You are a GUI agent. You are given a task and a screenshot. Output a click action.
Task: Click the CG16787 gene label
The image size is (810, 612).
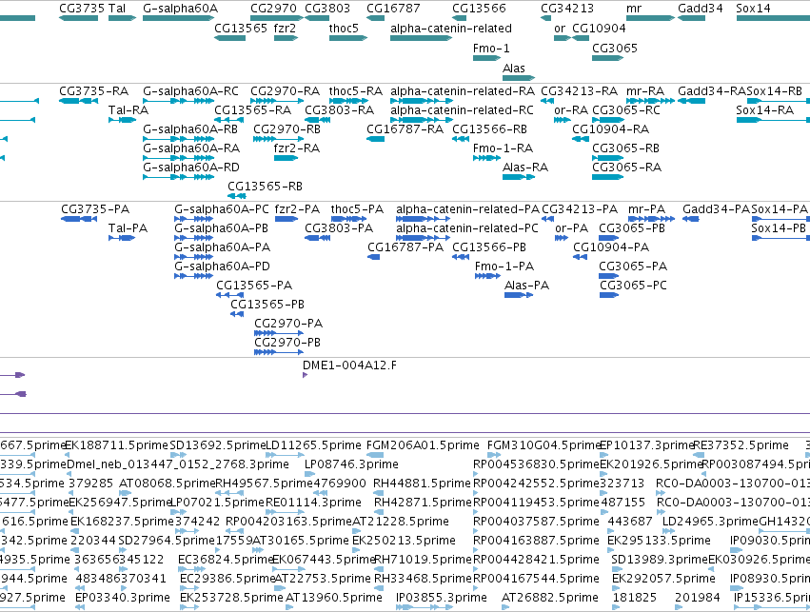point(393,9)
